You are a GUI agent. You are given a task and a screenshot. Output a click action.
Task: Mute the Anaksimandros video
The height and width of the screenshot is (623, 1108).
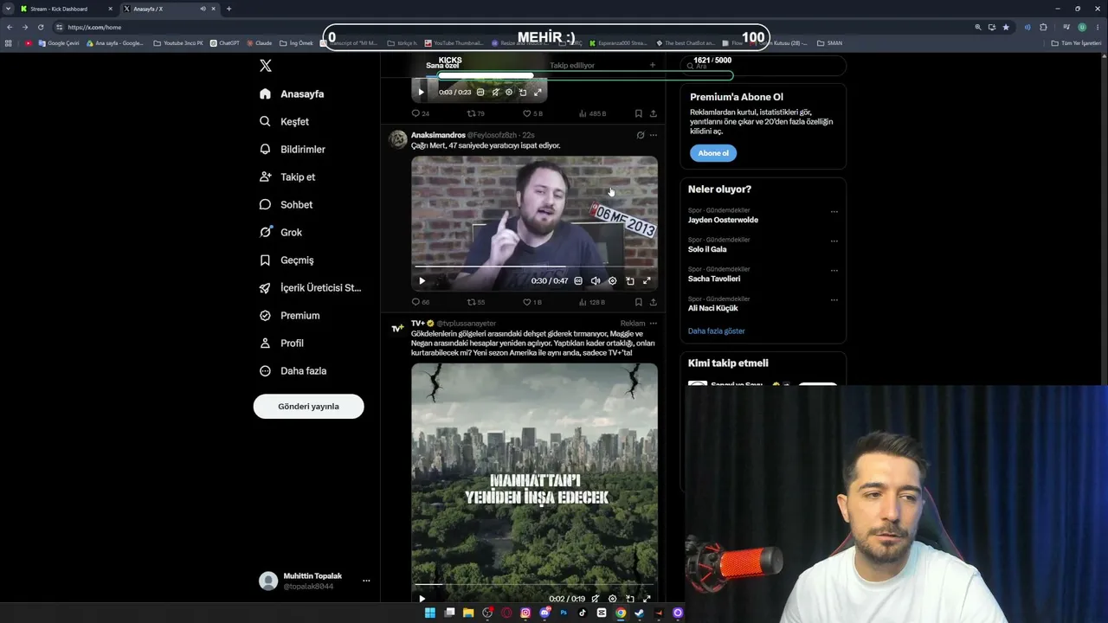(595, 280)
